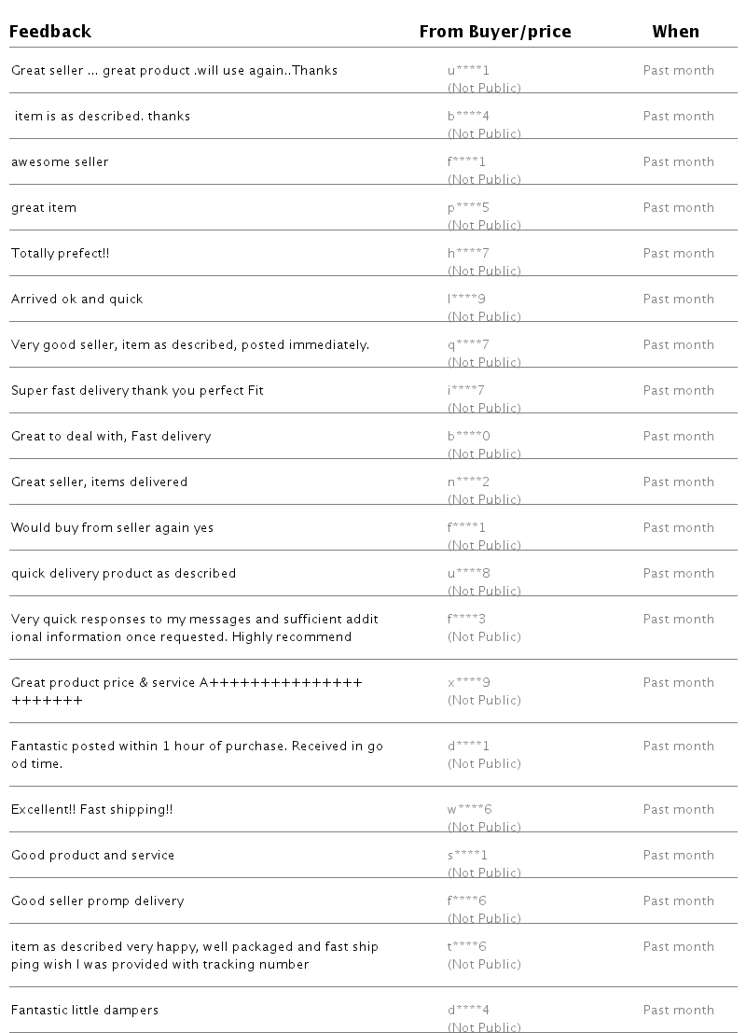
Task: Open buyer b****4 profile
Action: [468, 117]
